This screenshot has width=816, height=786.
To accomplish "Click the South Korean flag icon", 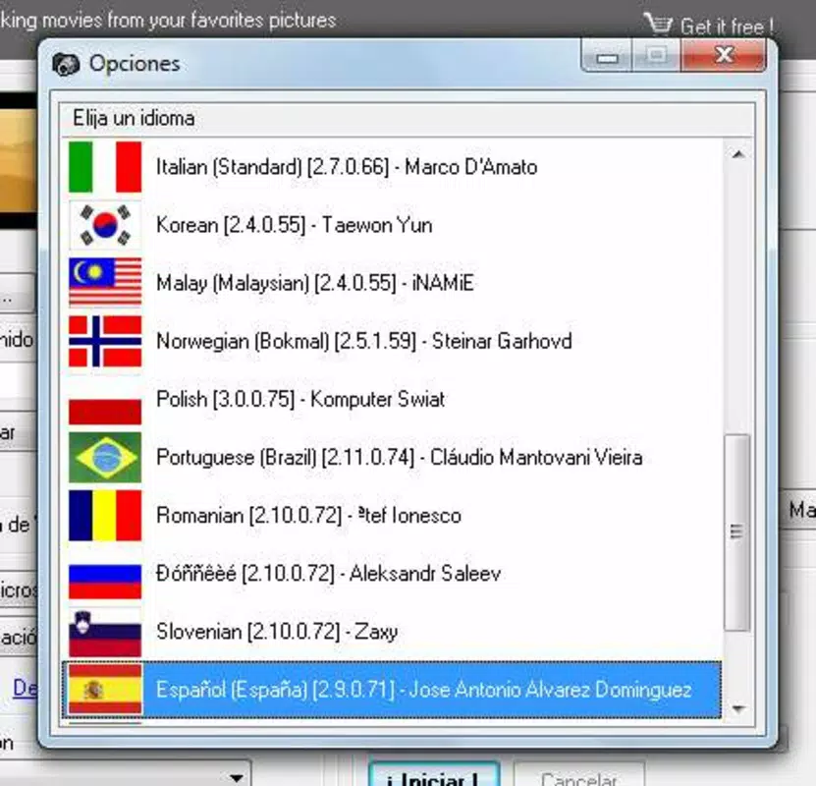I will (x=105, y=225).
